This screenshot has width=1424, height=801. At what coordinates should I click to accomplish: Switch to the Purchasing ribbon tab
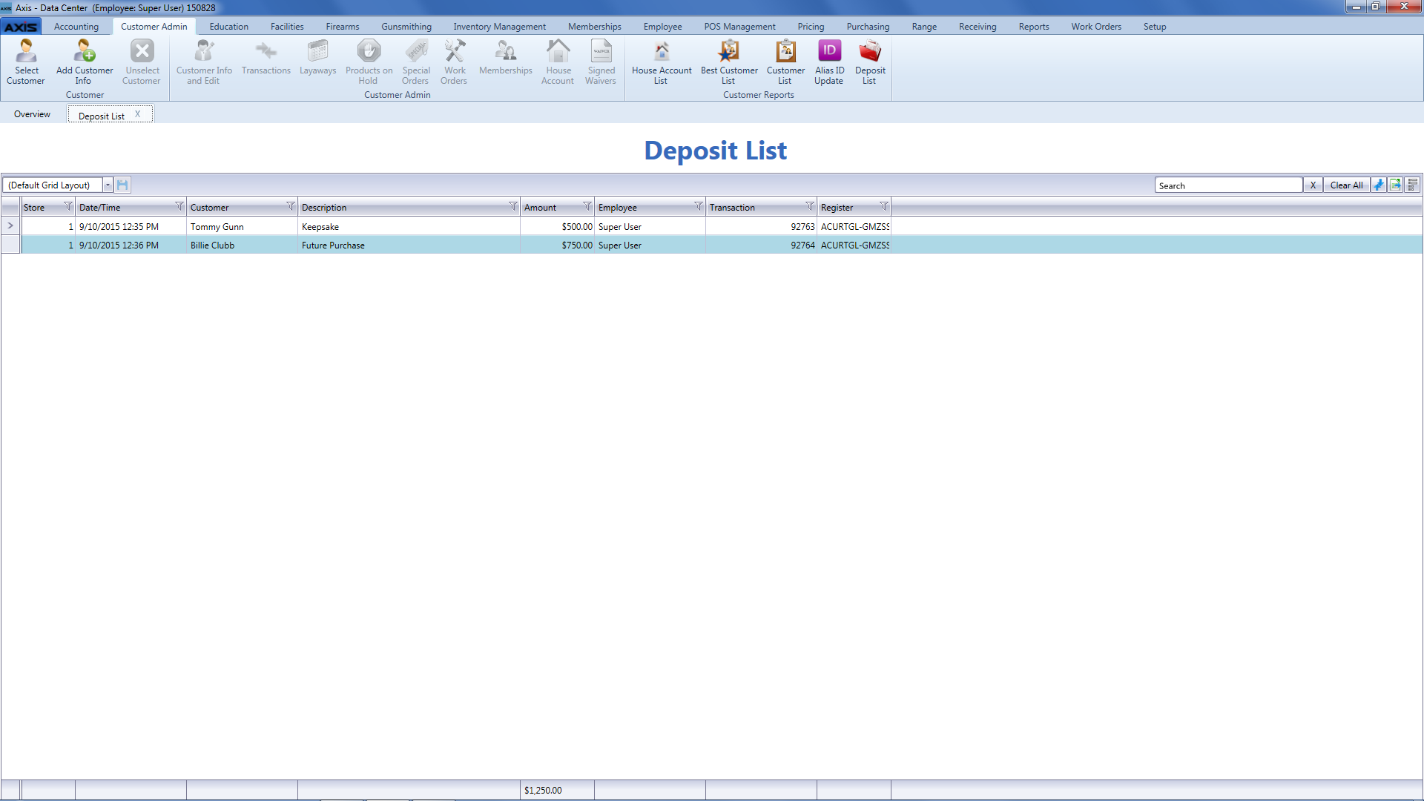point(868,27)
